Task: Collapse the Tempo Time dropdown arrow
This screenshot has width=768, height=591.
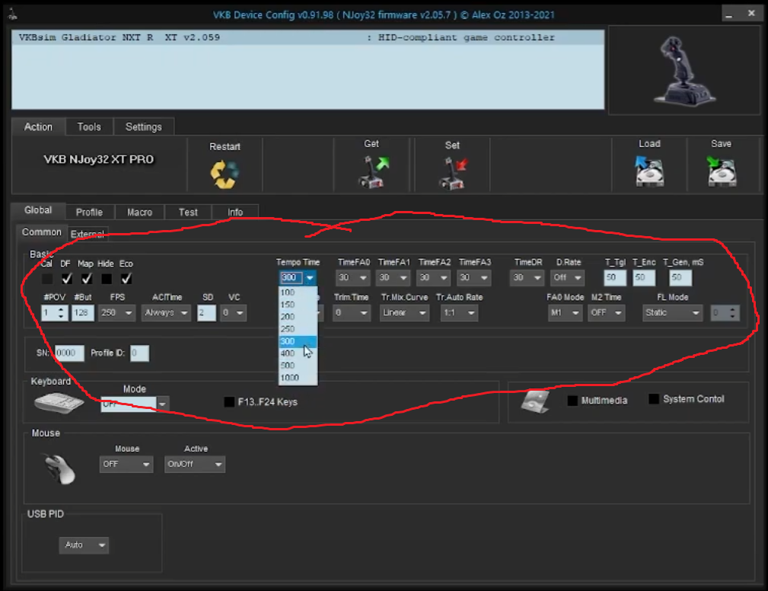Action: [x=310, y=278]
